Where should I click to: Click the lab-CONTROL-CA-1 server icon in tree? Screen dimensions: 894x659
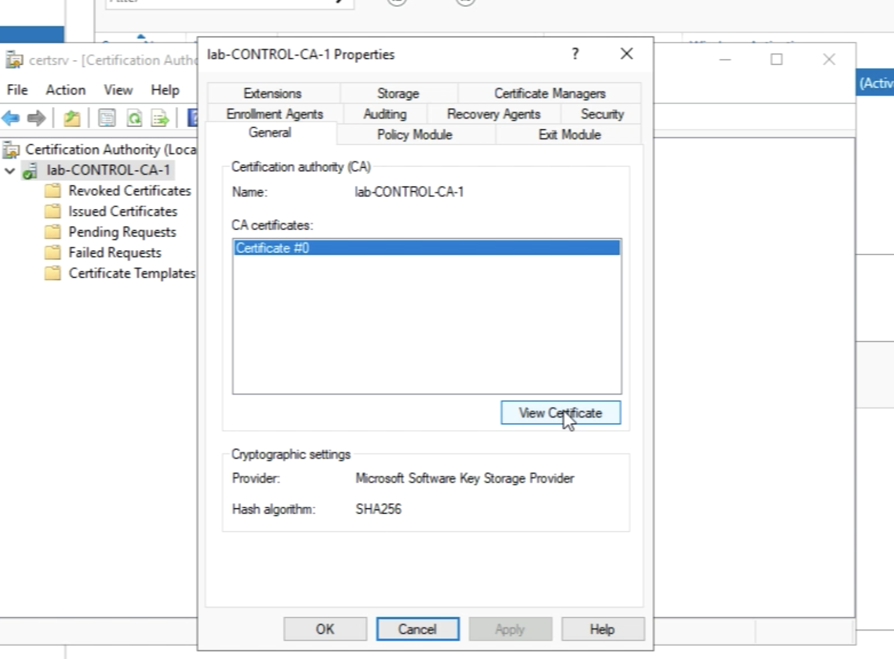[x=30, y=171]
